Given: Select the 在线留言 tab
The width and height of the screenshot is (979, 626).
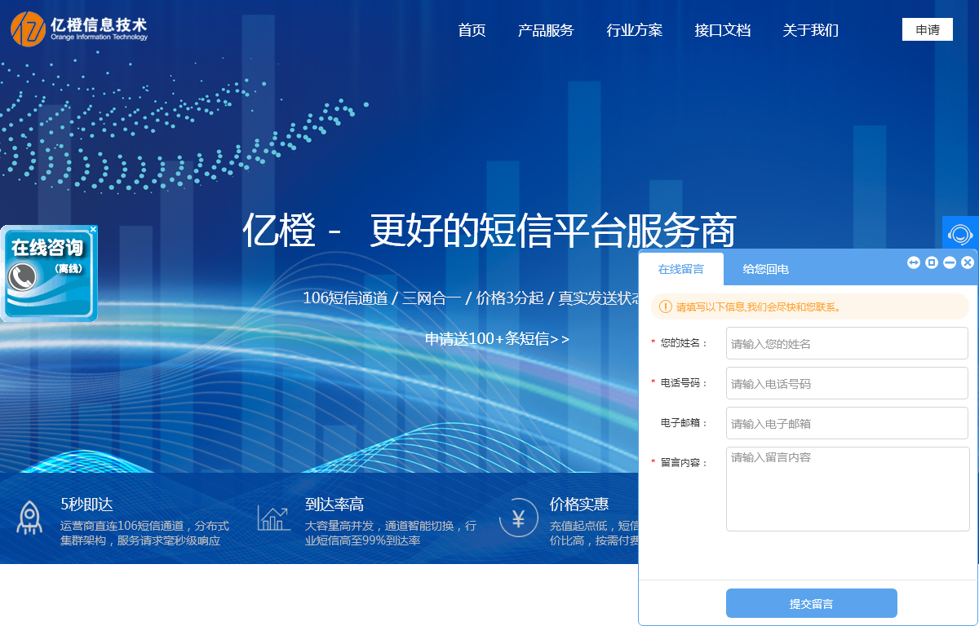Looking at the screenshot, I should [681, 269].
